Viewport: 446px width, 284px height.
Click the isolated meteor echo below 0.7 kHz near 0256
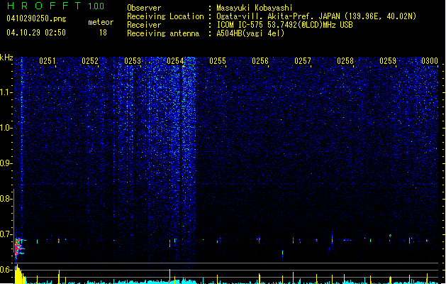pyautogui.click(x=282, y=253)
